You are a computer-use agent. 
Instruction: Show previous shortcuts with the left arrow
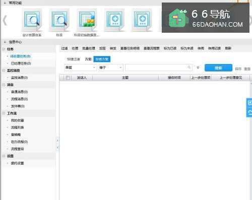5,21
